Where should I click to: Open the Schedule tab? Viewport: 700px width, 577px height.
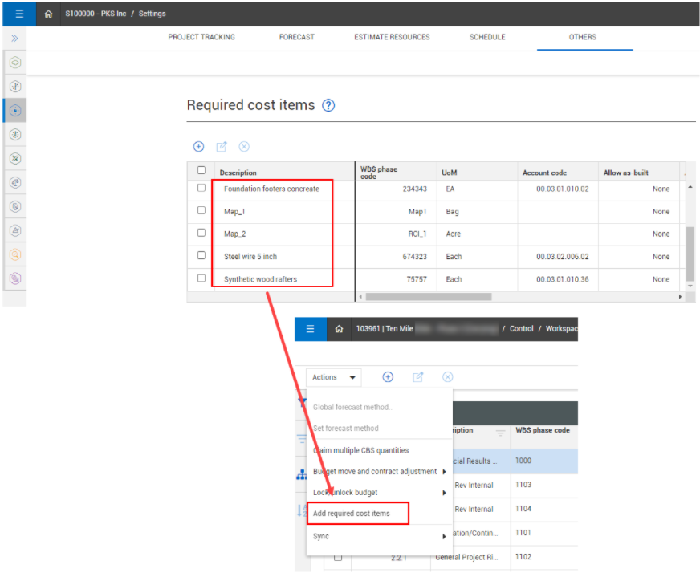point(487,37)
